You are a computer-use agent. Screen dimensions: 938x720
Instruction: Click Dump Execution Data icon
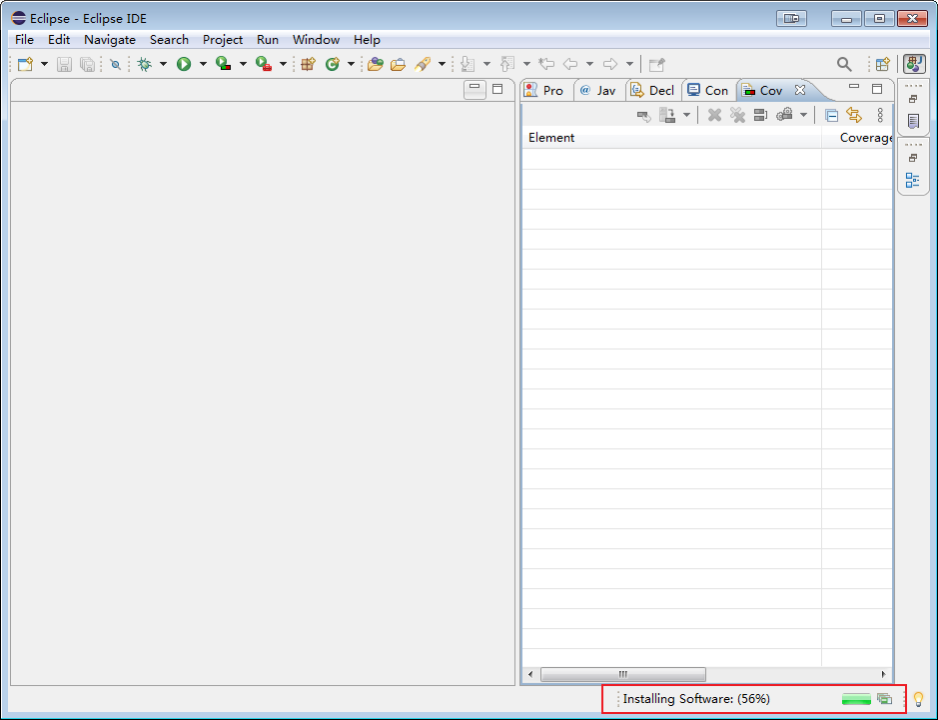(667, 115)
